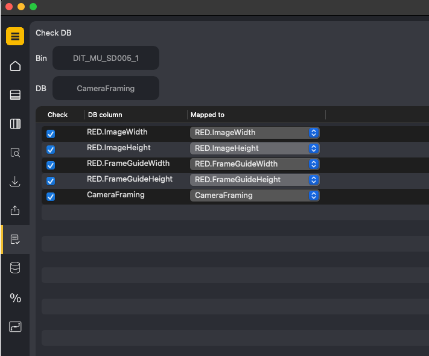Uncheck the RED.ImageWidth checkbox
This screenshot has height=356, width=429.
51,134
